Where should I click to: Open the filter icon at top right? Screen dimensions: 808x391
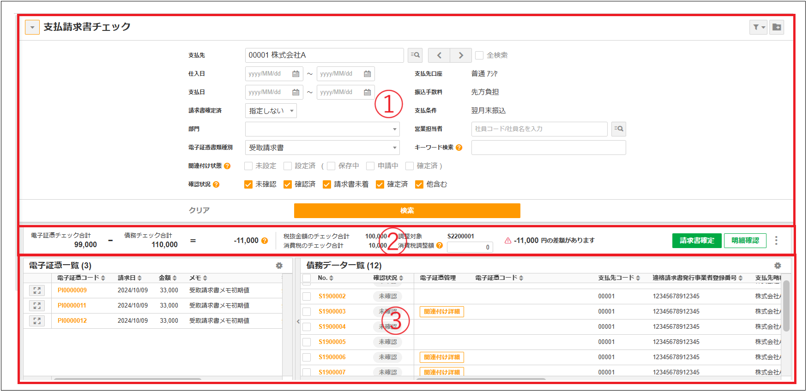(x=758, y=27)
